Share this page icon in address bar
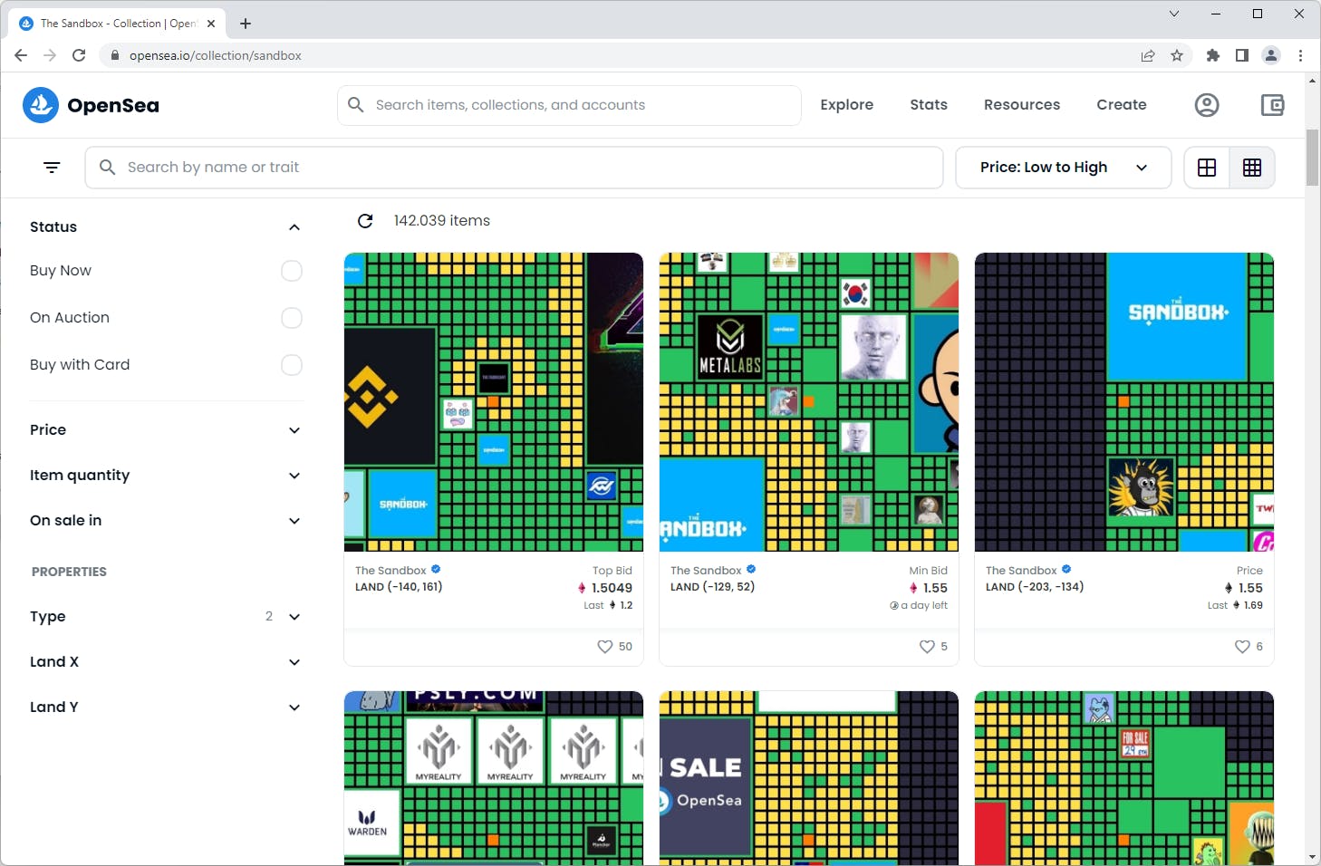 [x=1148, y=55]
